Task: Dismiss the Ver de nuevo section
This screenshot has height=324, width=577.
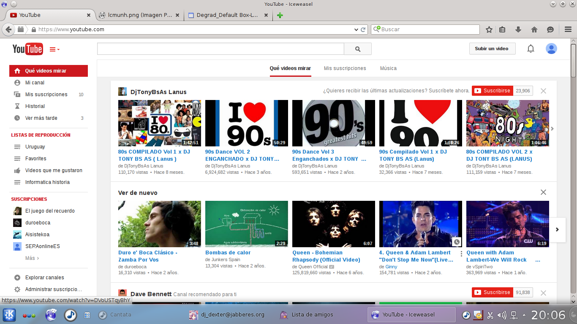Action: pos(544,192)
